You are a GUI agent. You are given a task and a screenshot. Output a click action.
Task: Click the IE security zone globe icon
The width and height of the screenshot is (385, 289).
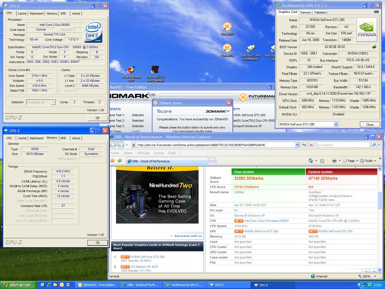click(313, 276)
